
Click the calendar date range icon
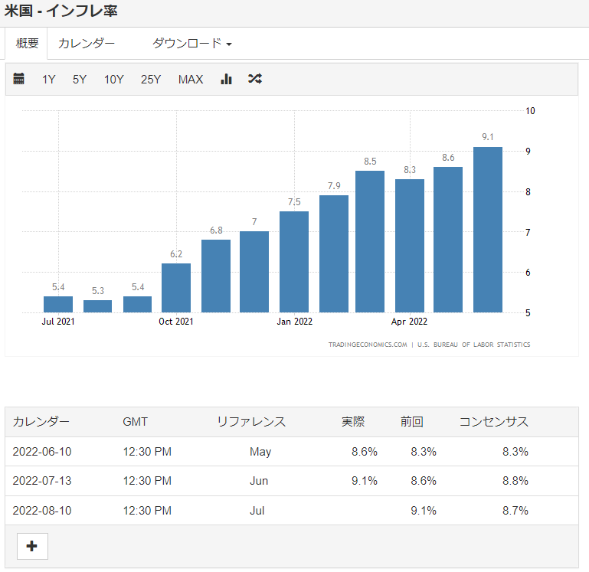tap(19, 79)
